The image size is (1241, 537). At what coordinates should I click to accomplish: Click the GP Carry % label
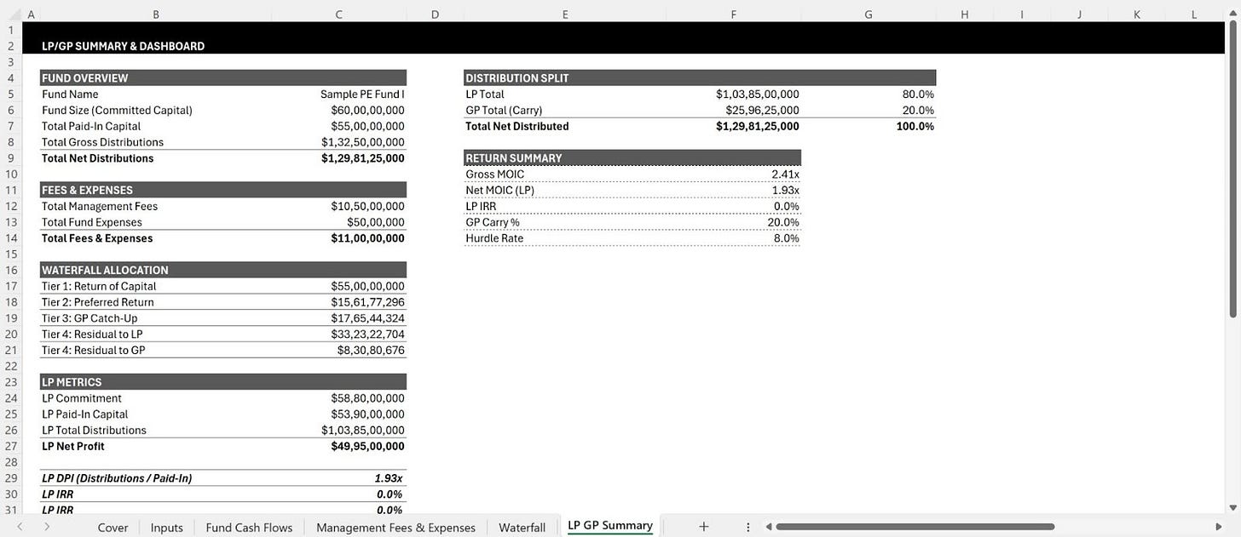coord(493,222)
